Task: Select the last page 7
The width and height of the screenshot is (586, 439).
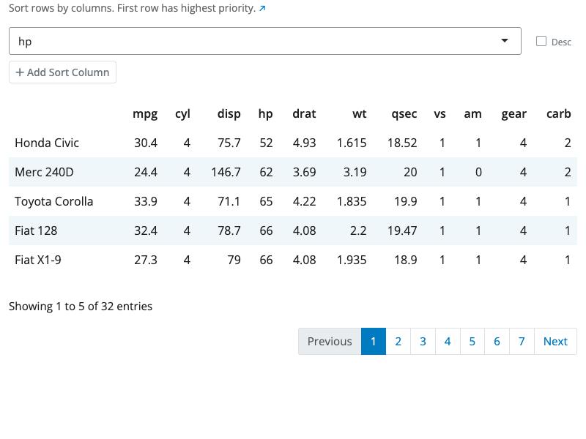Action: coord(522,342)
